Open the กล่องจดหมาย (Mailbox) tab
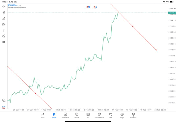The image size is (176, 123). (x=99, y=115)
